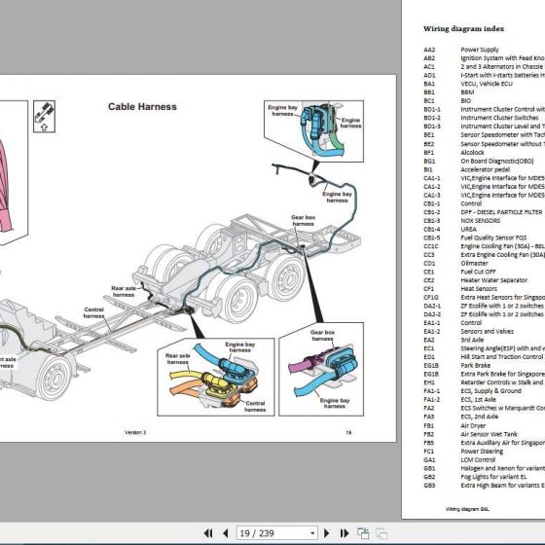This screenshot has height=545, width=545.
Task: Select the AA2 Power Supply index row
Action: click(x=461, y=50)
